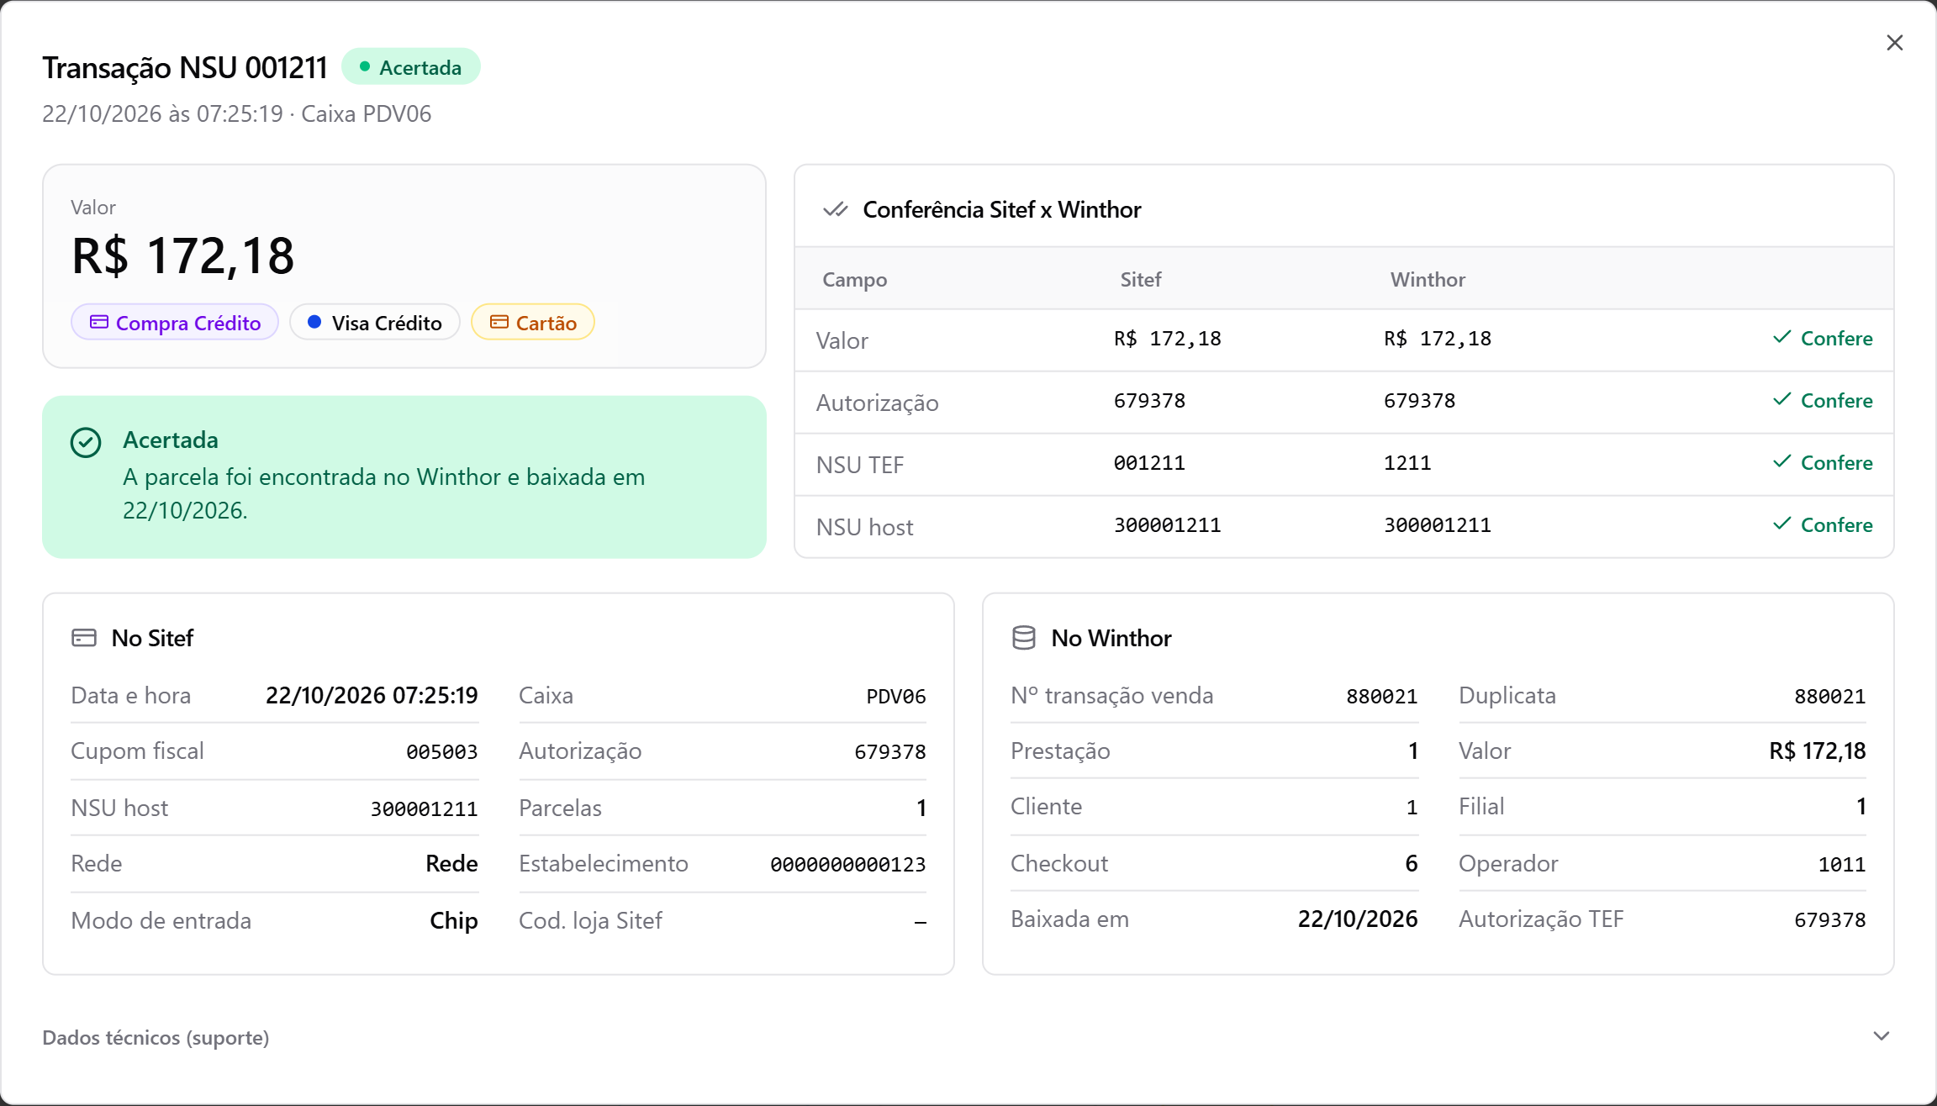Select Autorização TEF value 679378

tap(1830, 920)
